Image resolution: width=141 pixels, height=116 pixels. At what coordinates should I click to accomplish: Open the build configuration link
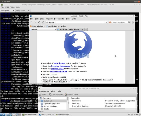pyautogui.click(x=59, y=72)
